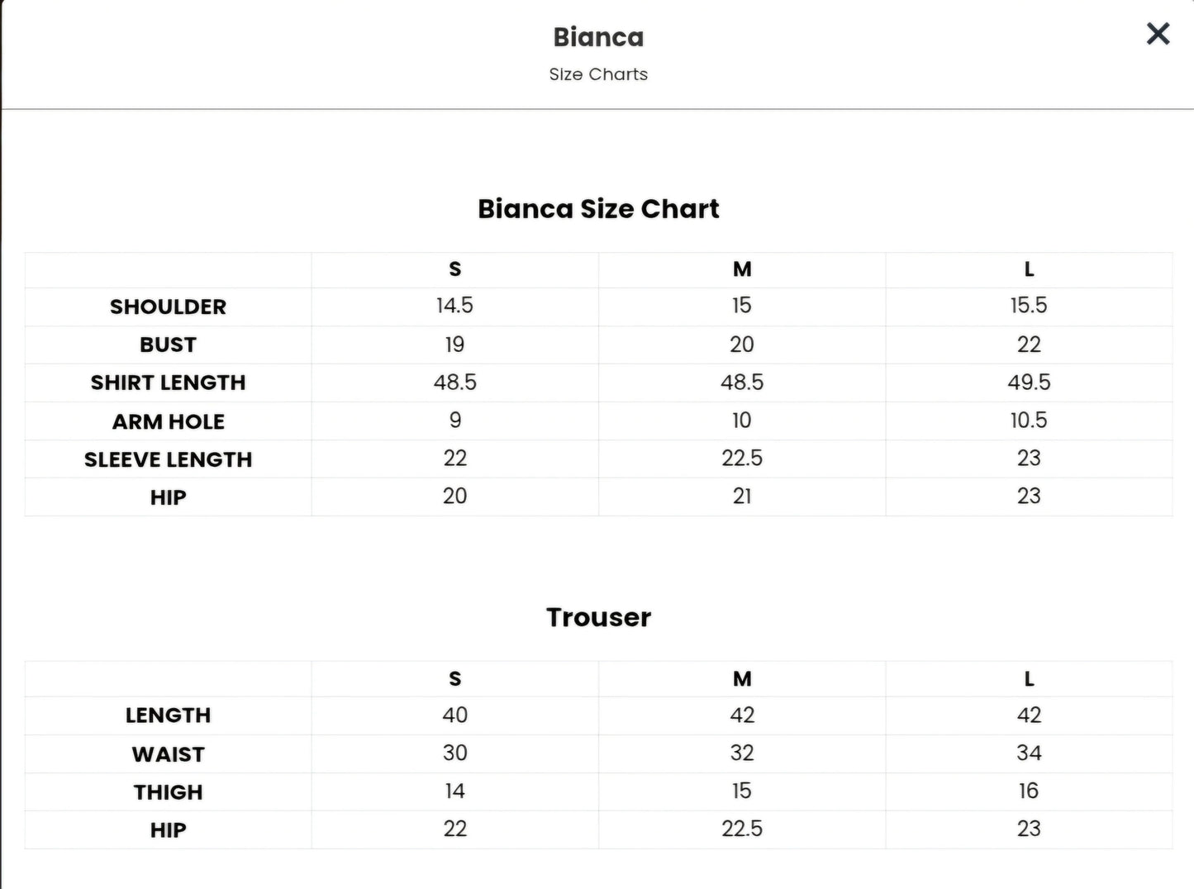This screenshot has height=889, width=1194.
Task: Select the 14.5 shoulder value for small
Action: click(x=454, y=306)
